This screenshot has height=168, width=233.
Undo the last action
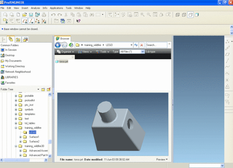pyautogui.click(x=53, y=15)
